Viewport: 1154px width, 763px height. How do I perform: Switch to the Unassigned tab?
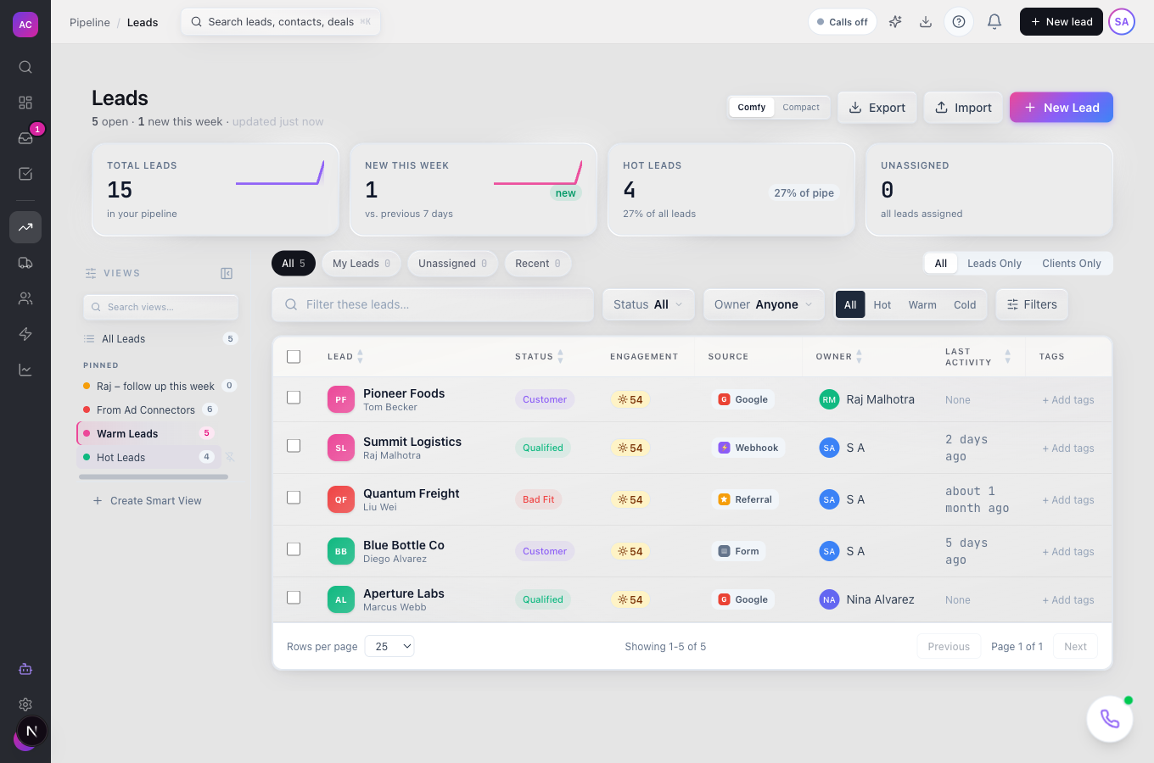pos(452,264)
